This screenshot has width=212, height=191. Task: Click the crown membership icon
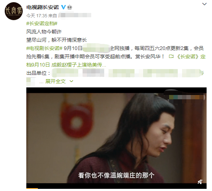(x=70, y=7)
